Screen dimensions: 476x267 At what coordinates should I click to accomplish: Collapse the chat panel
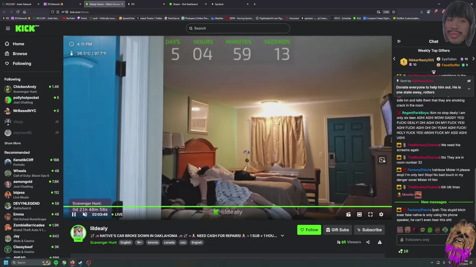(399, 42)
